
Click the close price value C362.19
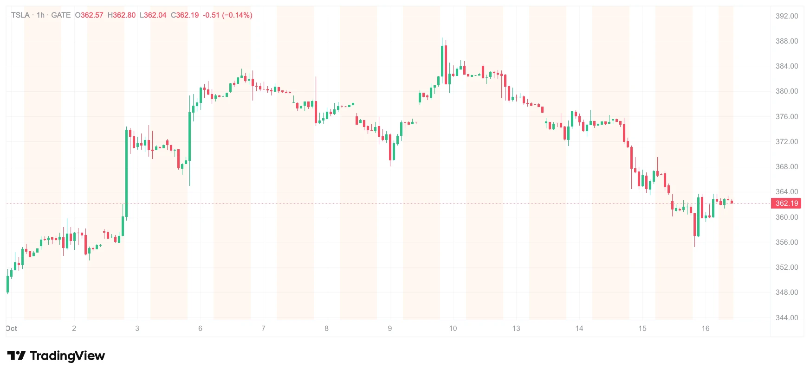185,15
